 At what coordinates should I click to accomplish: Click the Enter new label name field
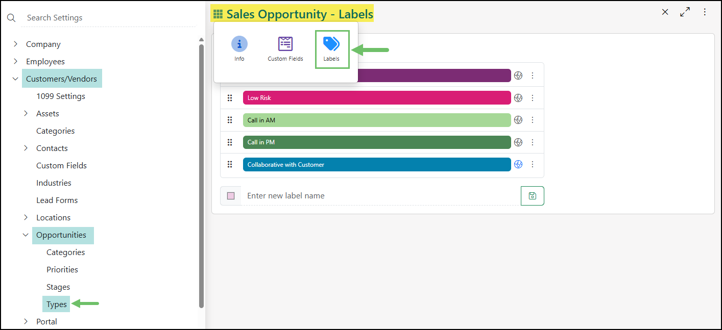(380, 196)
